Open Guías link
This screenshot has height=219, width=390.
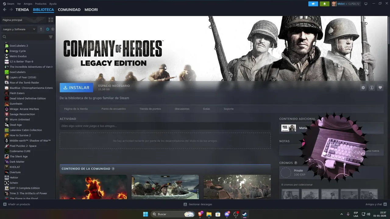pyautogui.click(x=207, y=109)
